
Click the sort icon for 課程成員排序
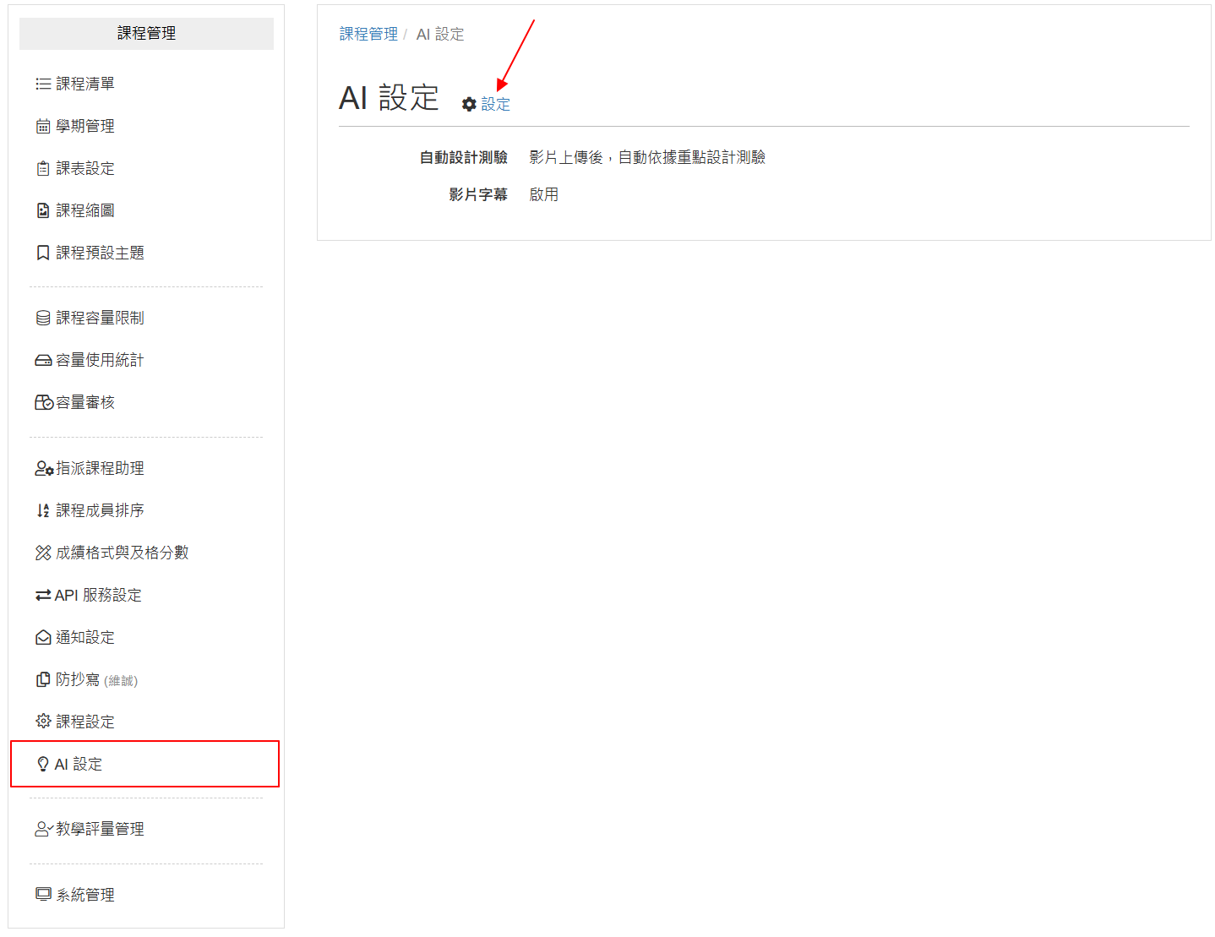tap(43, 510)
